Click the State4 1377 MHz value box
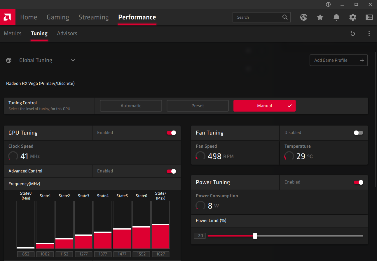The width and height of the screenshot is (377, 261). pos(103,254)
